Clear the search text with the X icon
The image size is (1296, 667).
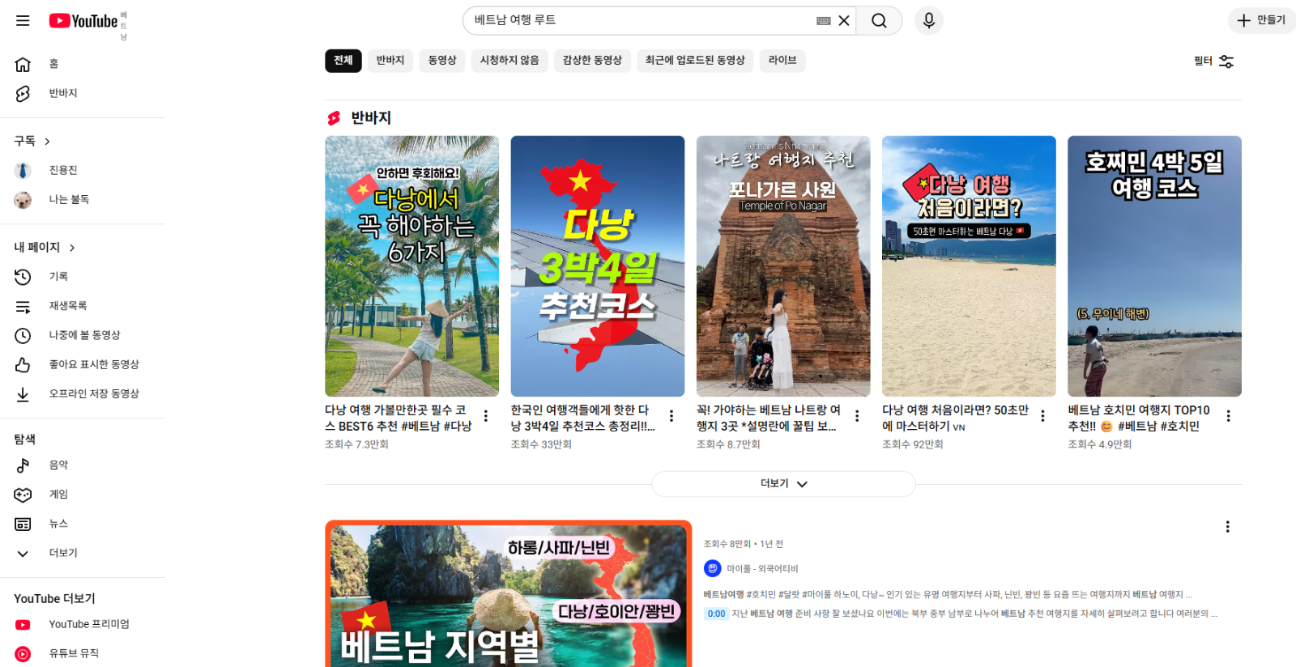coord(844,21)
